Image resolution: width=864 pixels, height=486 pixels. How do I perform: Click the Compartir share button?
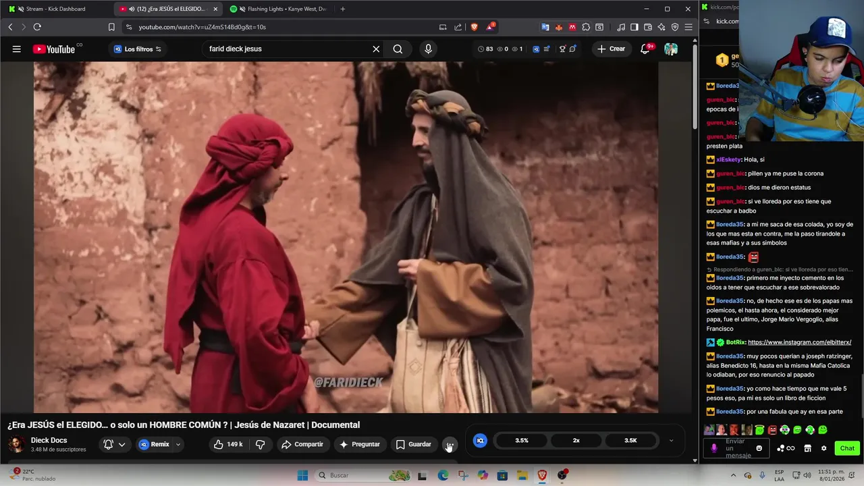tap(302, 444)
